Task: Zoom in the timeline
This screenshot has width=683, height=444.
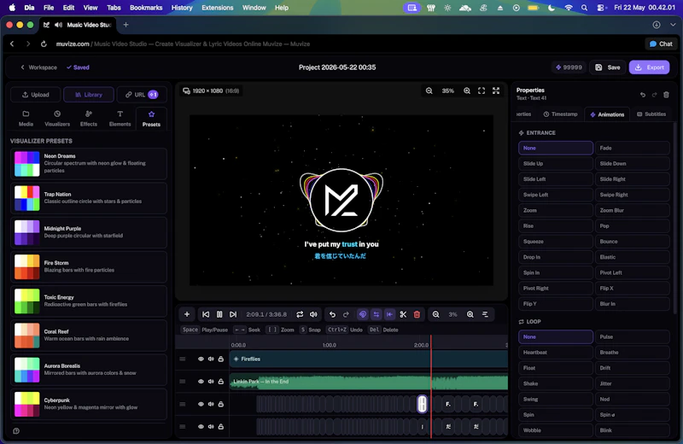Action: coord(470,314)
